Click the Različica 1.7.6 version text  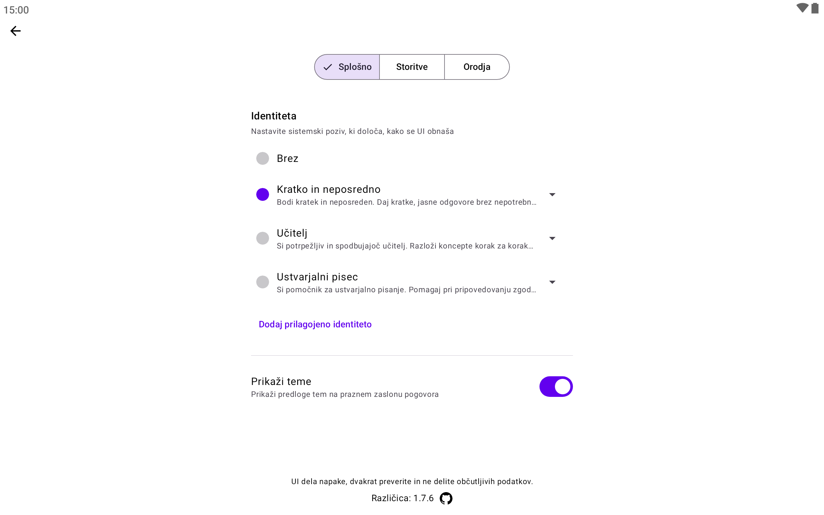[402, 498]
